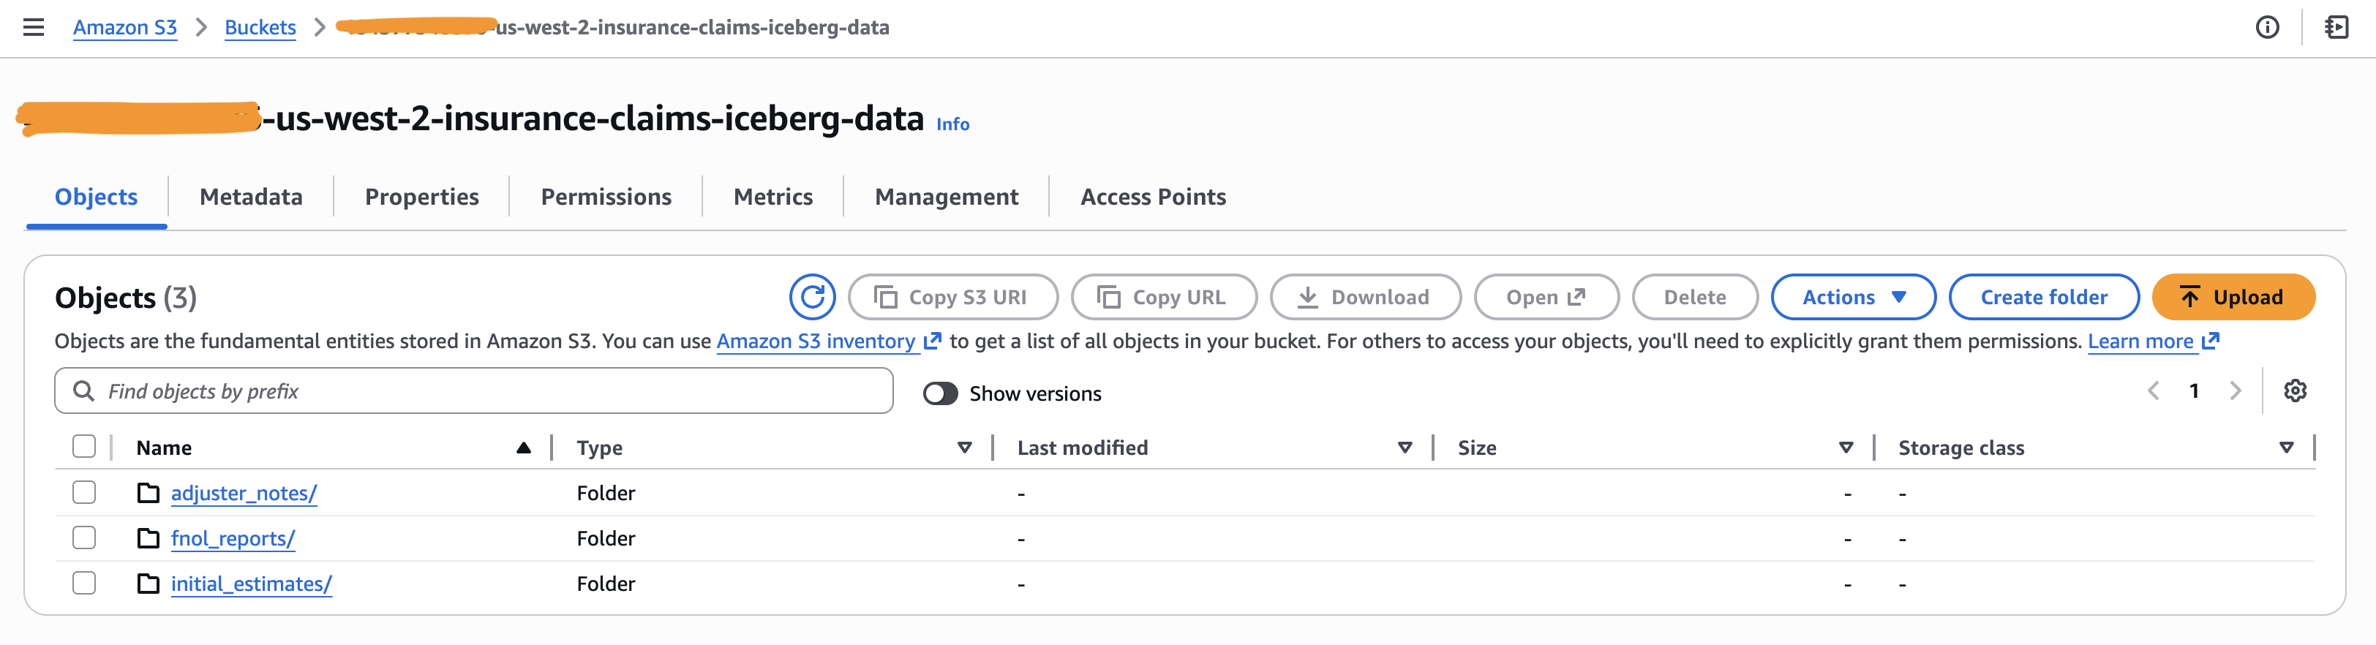Click the refresh objects icon
Screen dimensions: 2376x645
(x=812, y=297)
